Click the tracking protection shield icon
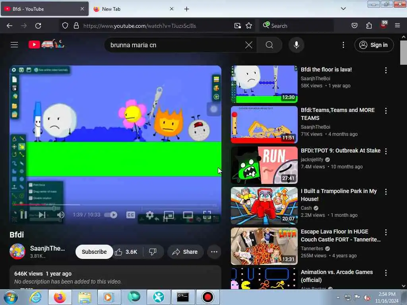The width and height of the screenshot is (407, 305). [65, 26]
